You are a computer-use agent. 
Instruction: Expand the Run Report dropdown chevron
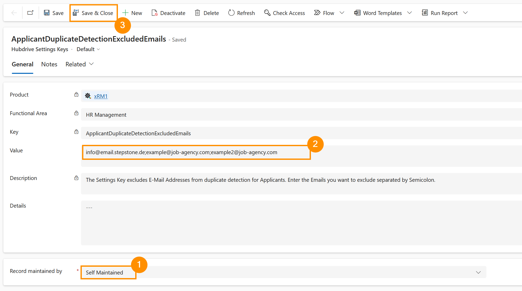[x=465, y=13]
